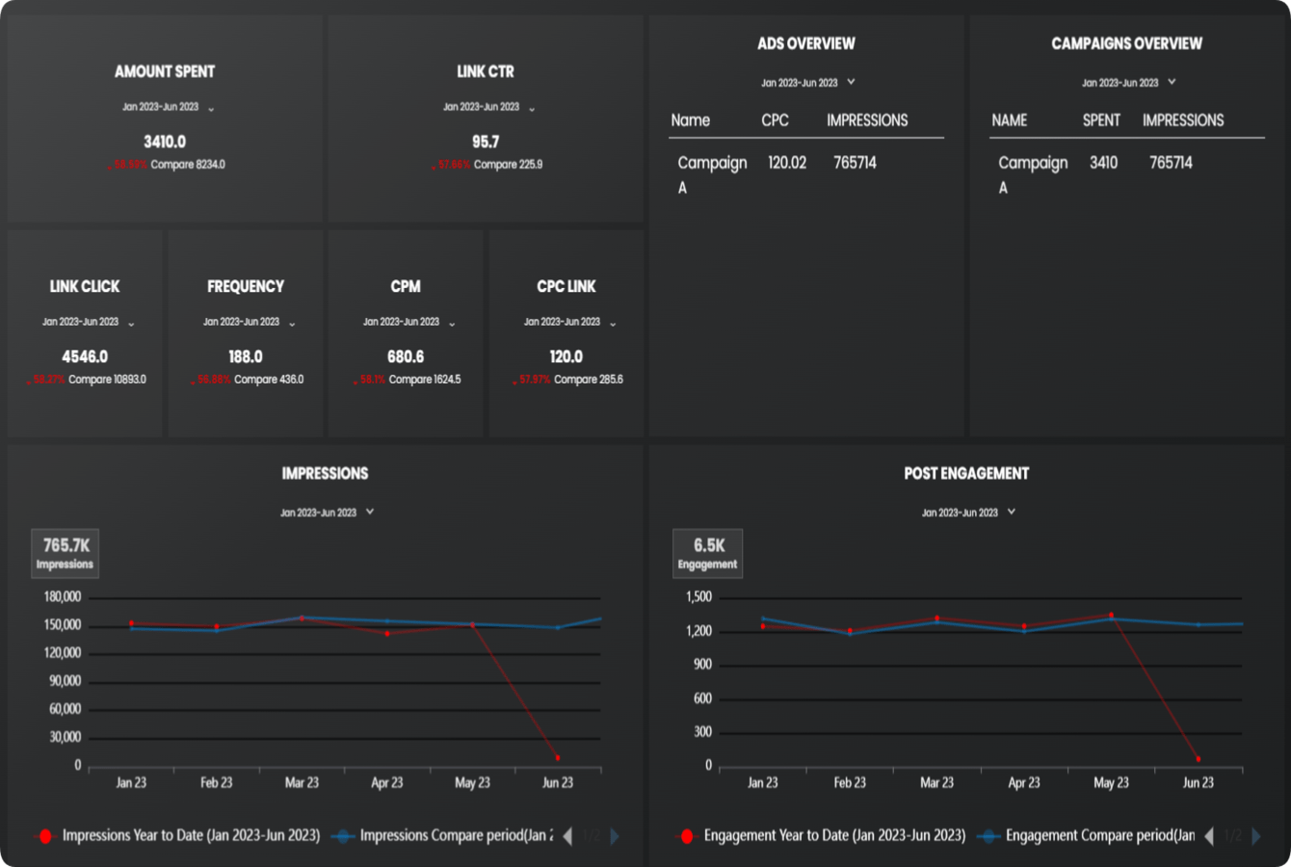This screenshot has width=1291, height=867.
Task: Toggle Engagement Year to Date legend series
Action: pos(821,836)
